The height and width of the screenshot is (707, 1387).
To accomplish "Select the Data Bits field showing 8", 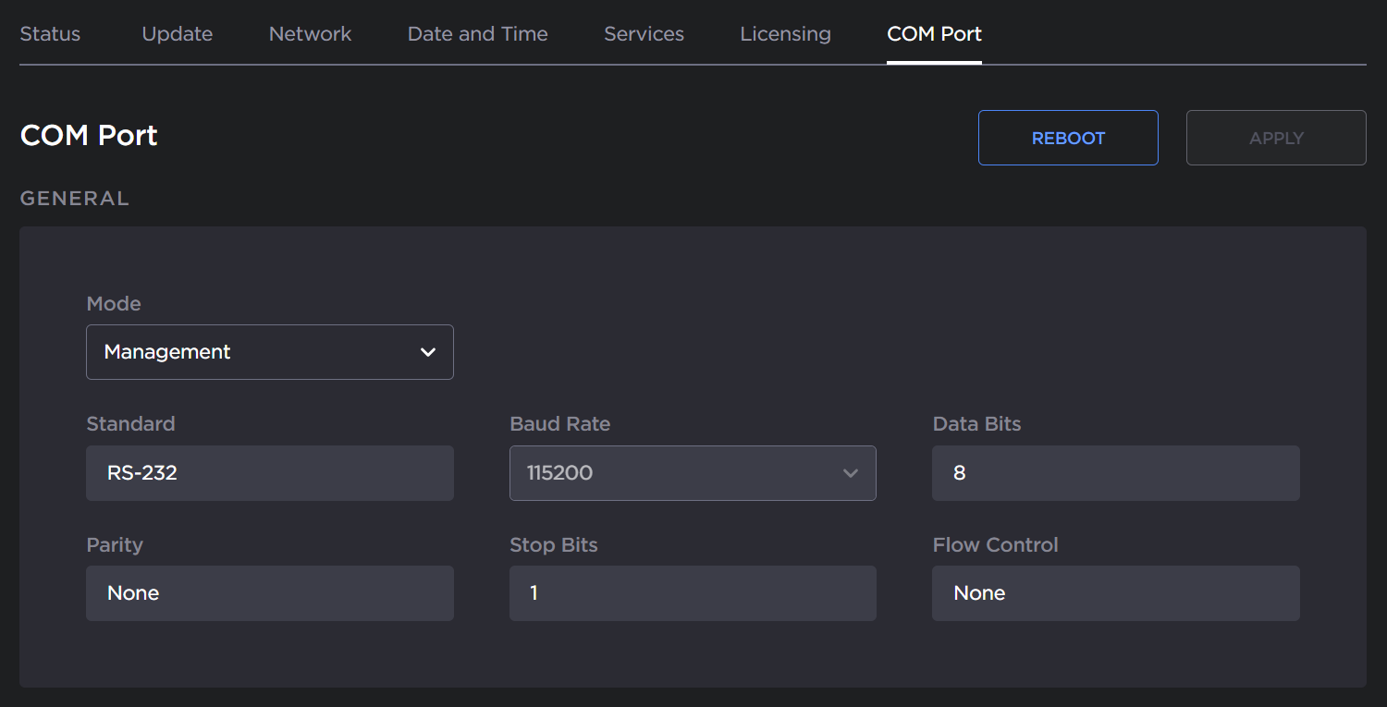I will pyautogui.click(x=1115, y=473).
